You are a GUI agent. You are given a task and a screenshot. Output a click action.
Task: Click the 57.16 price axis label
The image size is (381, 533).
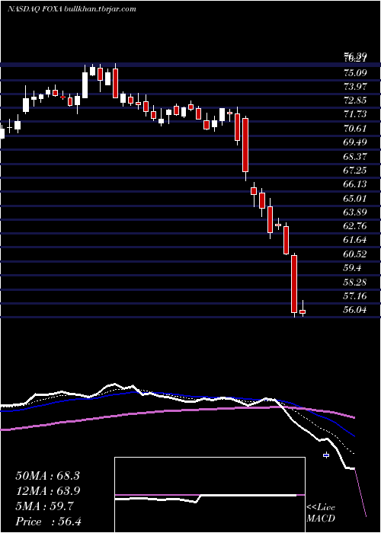pos(356,296)
